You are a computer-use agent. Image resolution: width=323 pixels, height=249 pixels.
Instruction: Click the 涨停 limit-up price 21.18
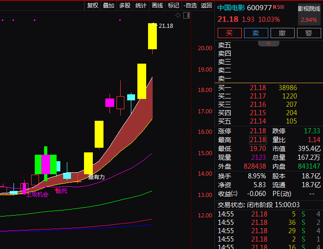258,131
